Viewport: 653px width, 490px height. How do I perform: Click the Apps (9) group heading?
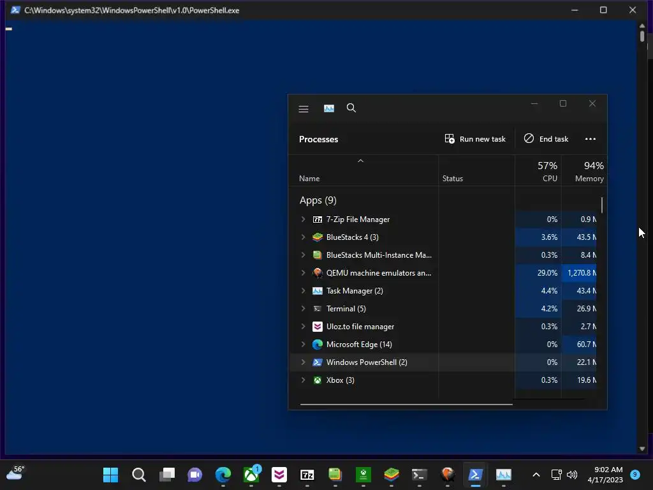pos(318,200)
